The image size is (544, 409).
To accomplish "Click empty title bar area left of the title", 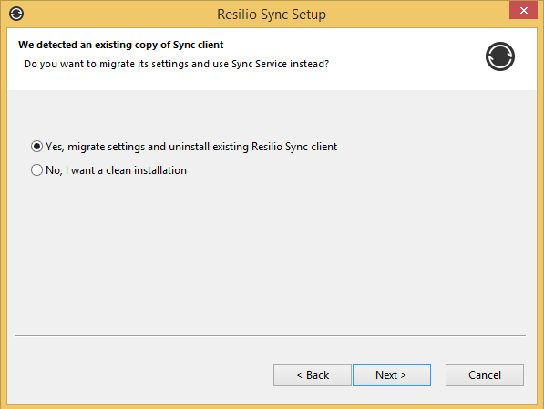I will [118, 14].
